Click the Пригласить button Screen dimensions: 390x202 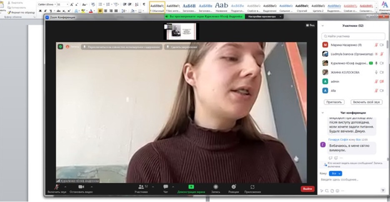click(x=334, y=102)
